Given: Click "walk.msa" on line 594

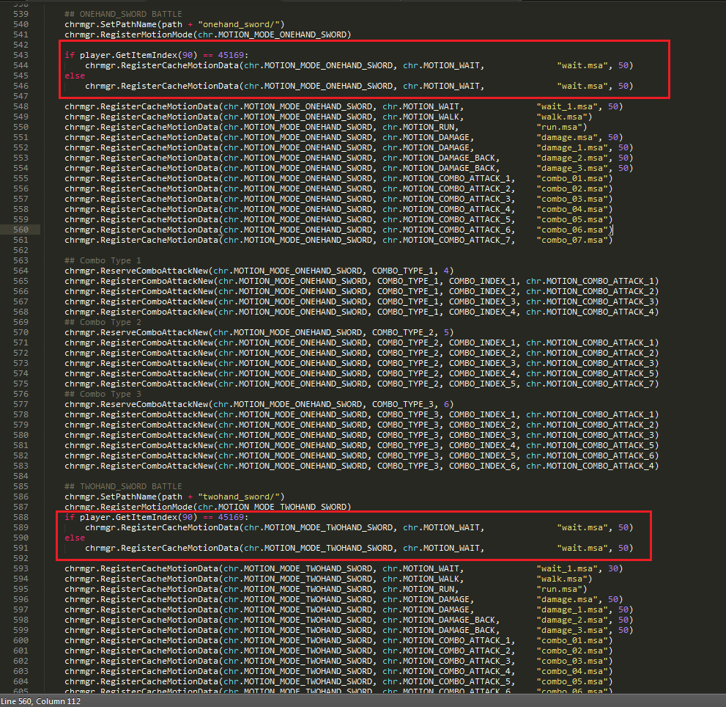Looking at the screenshot, I should coord(562,579).
